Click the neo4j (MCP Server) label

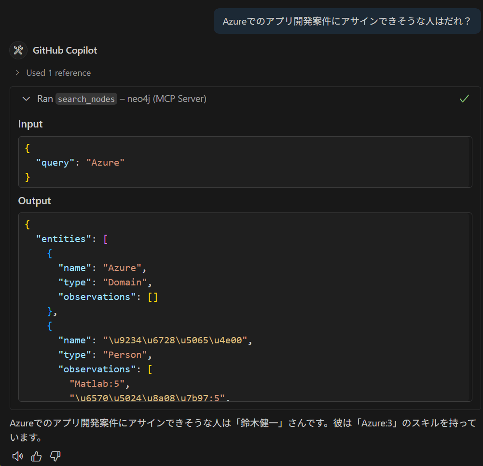coord(166,99)
